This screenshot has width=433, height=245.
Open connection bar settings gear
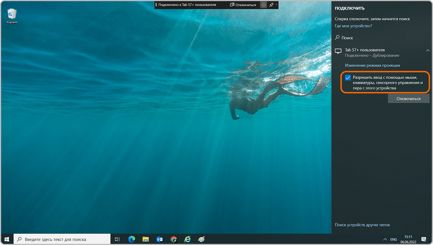(264, 5)
